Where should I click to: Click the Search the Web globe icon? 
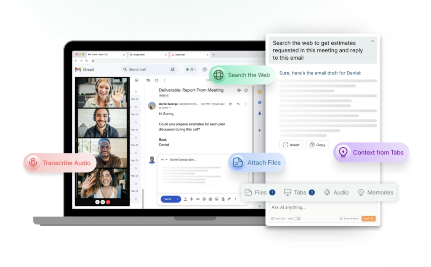click(218, 75)
